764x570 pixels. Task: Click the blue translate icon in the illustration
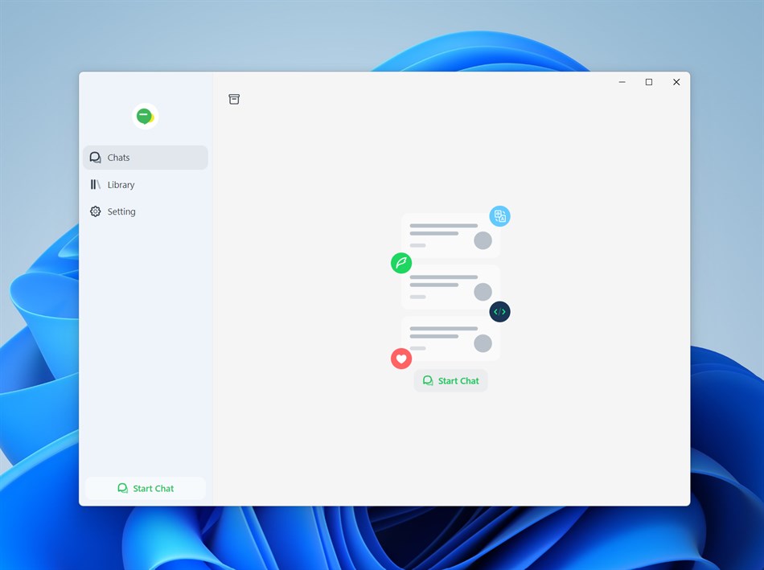pos(499,215)
